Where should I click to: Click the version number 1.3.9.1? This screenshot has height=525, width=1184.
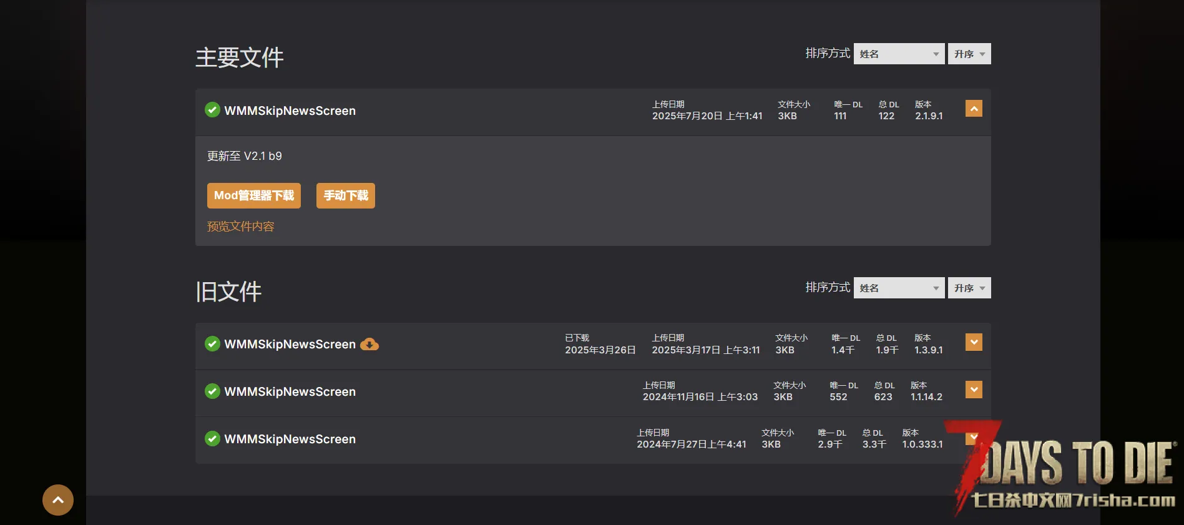pyautogui.click(x=929, y=350)
